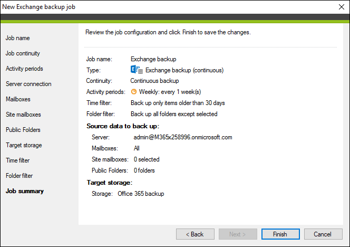
Task: Go to the Time filter step
Action: pyautogui.click(x=17, y=160)
